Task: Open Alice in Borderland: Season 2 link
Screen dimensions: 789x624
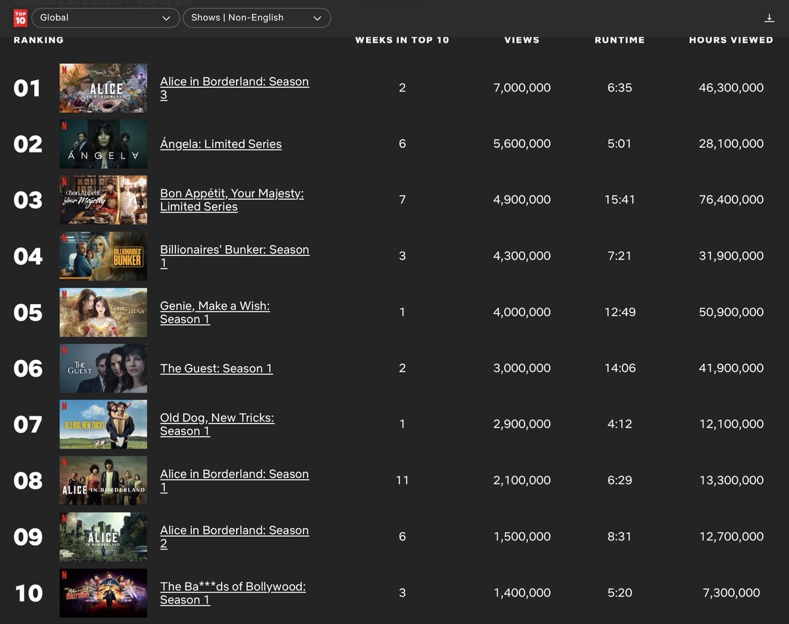Action: click(x=235, y=537)
